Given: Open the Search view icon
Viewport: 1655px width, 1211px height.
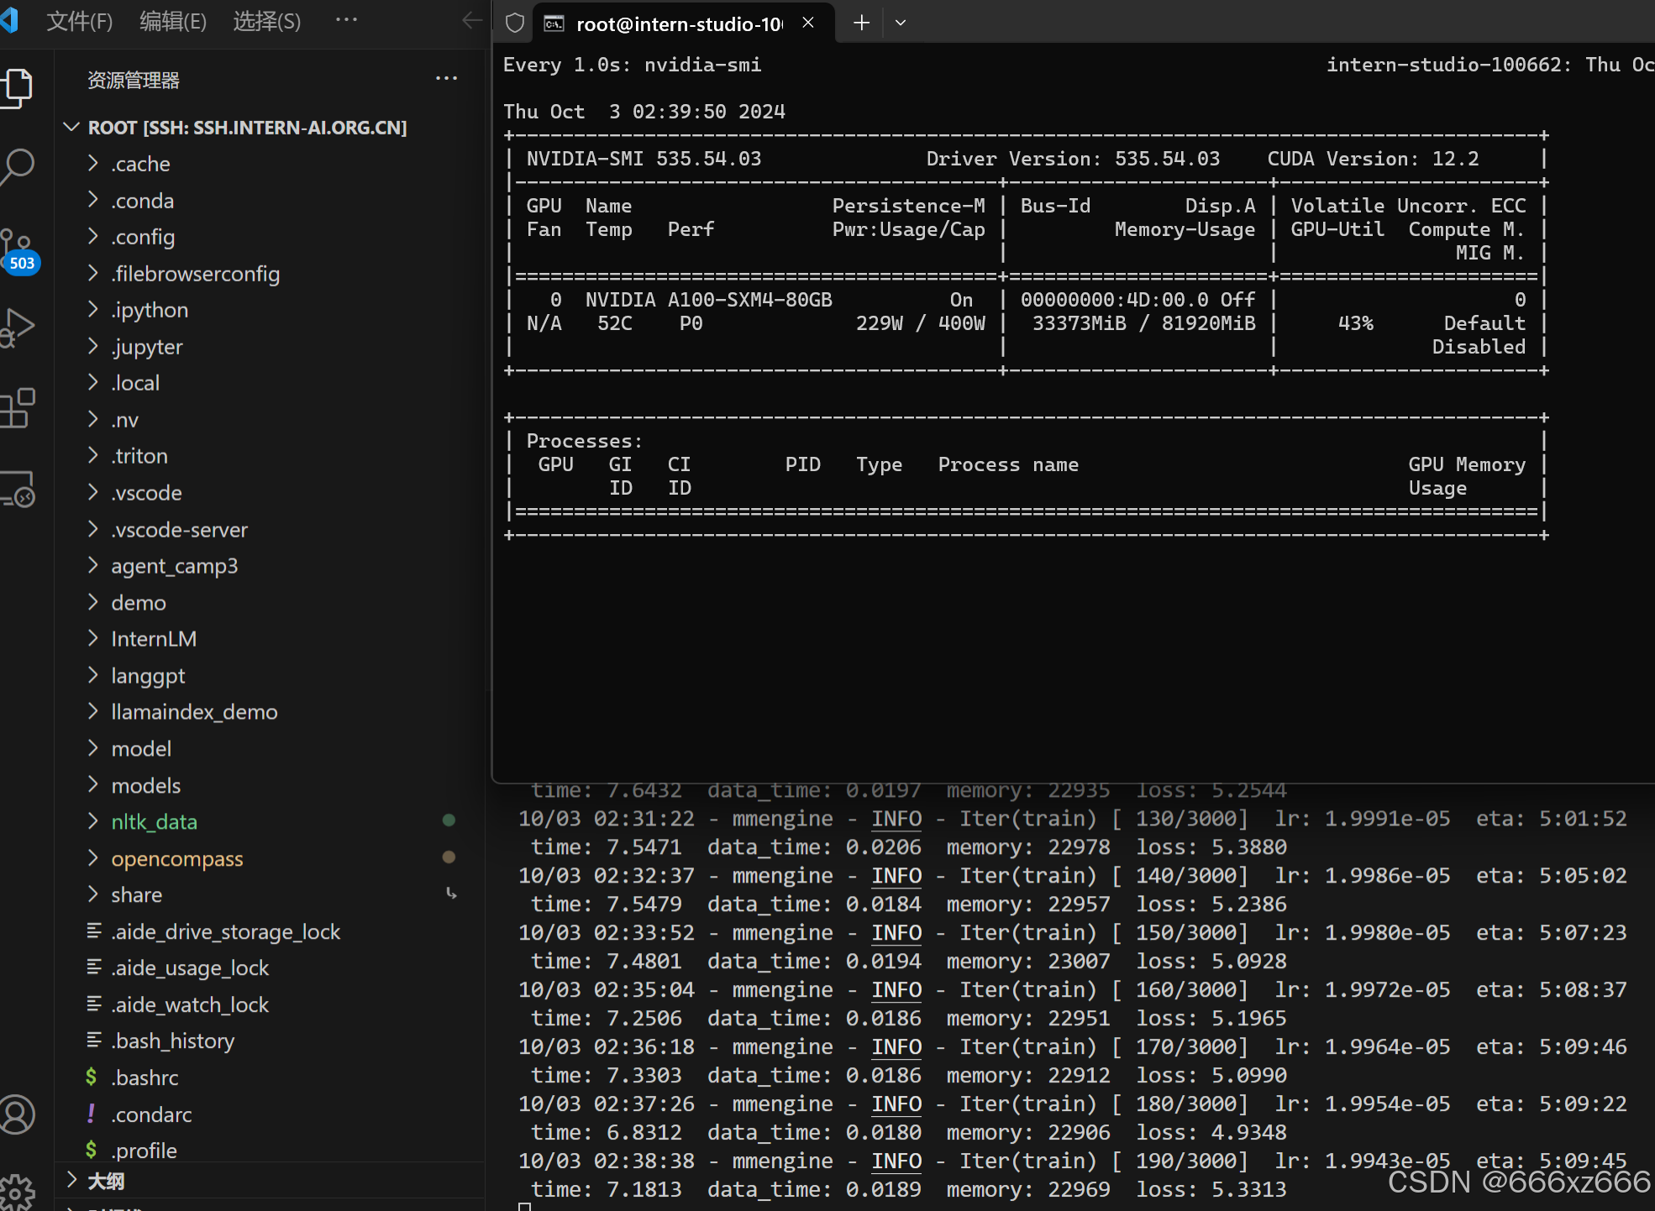Looking at the screenshot, I should coord(18,165).
